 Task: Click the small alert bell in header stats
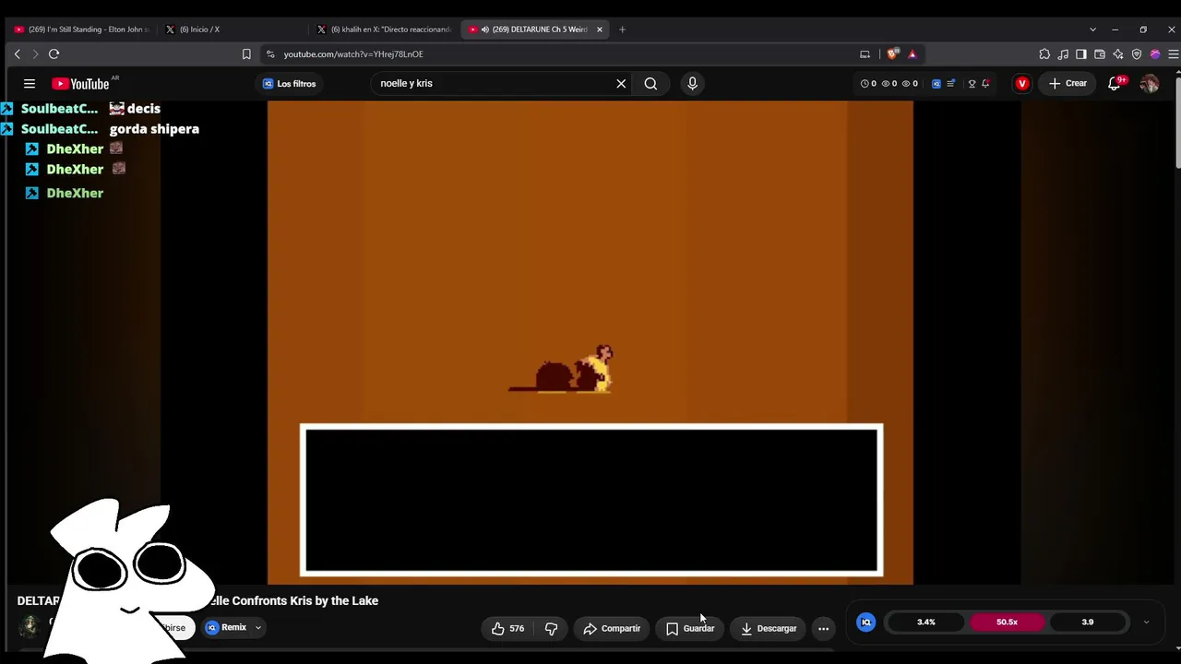coord(986,84)
